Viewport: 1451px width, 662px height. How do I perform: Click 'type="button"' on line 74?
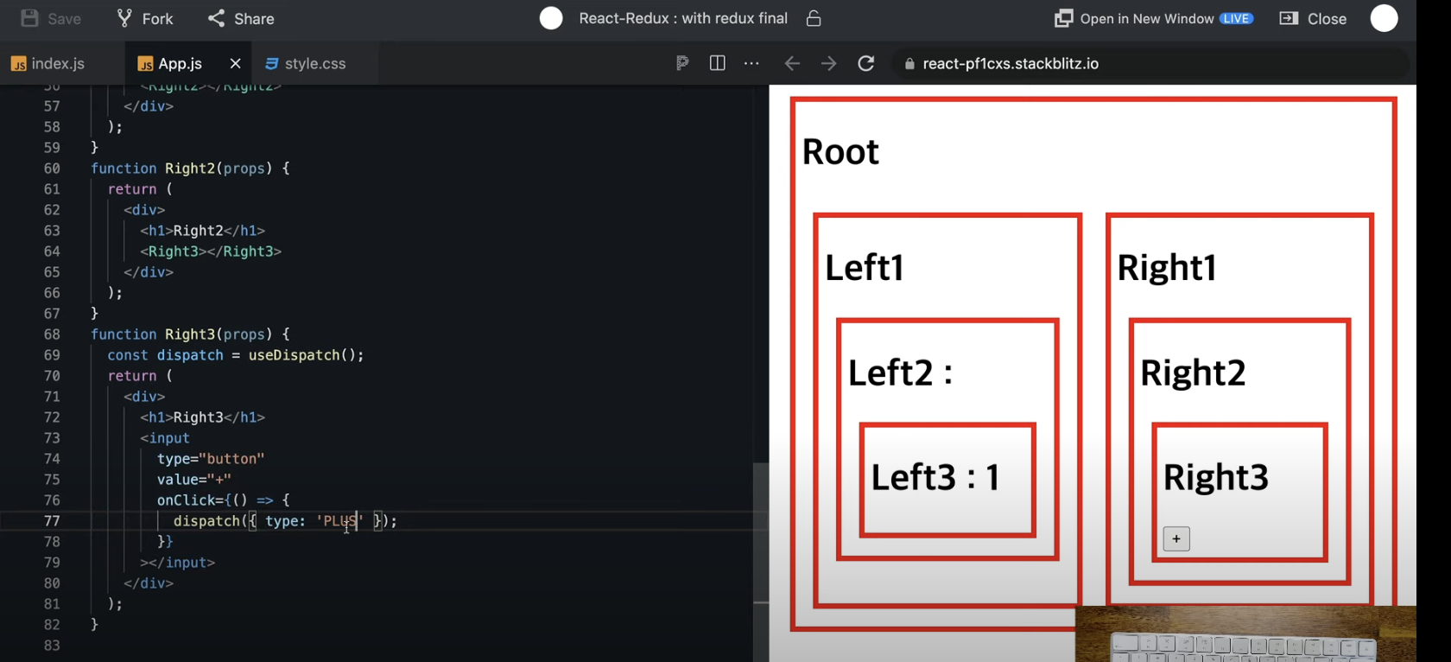(211, 459)
